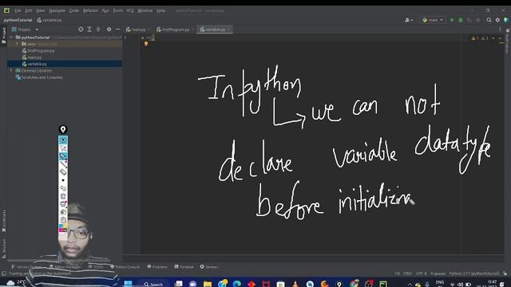Open Project panel gear settings

(109, 29)
